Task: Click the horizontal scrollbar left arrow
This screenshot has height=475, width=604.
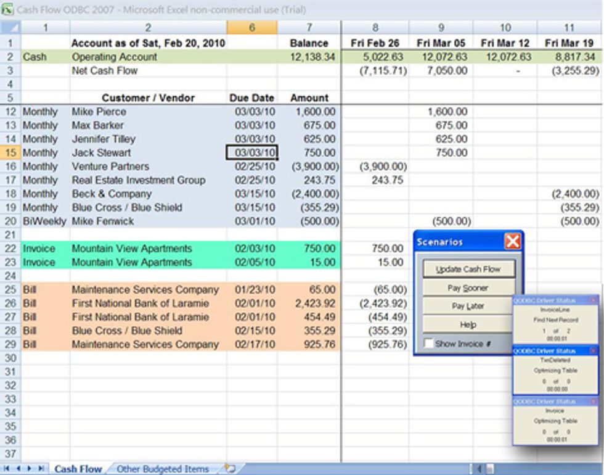Action: click(480, 469)
